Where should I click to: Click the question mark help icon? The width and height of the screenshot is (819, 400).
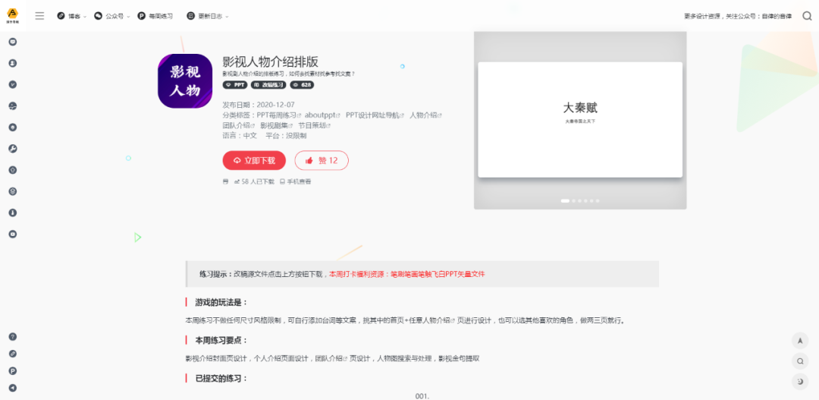point(13,336)
